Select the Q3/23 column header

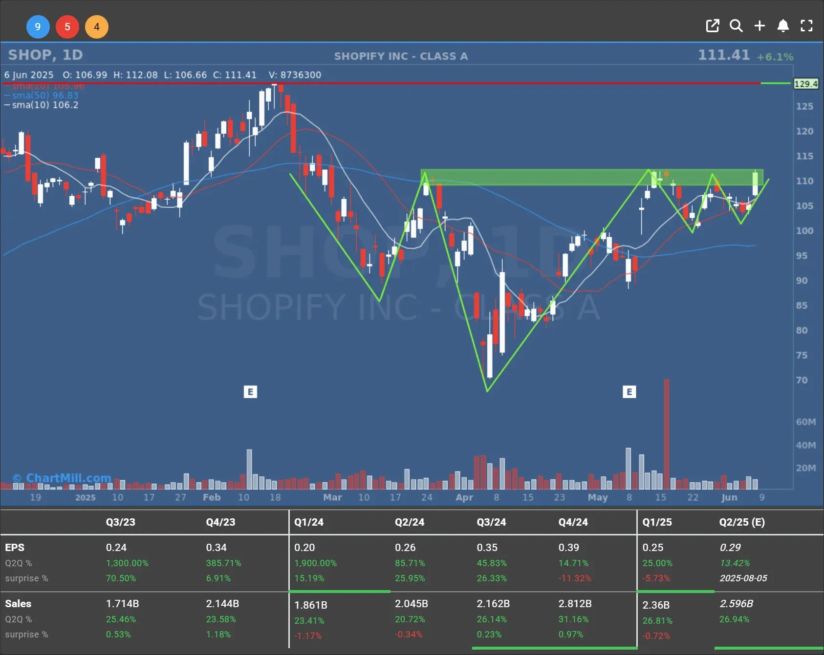(121, 522)
